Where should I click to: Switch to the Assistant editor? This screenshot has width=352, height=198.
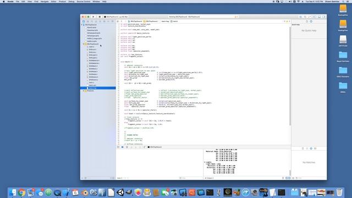(305, 17)
